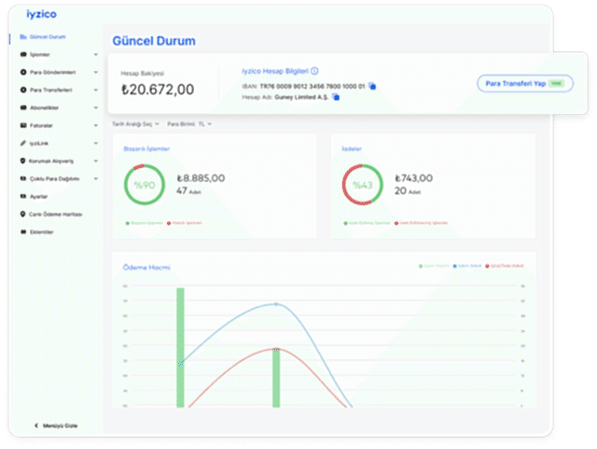Expand the Abonelikler chevron

[95, 107]
